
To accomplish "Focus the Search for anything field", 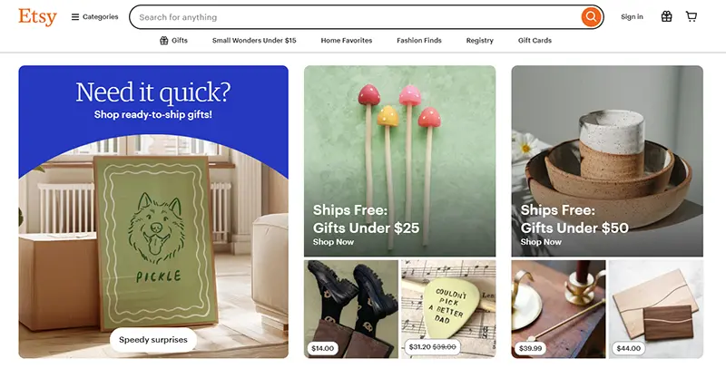I will pyautogui.click(x=355, y=17).
